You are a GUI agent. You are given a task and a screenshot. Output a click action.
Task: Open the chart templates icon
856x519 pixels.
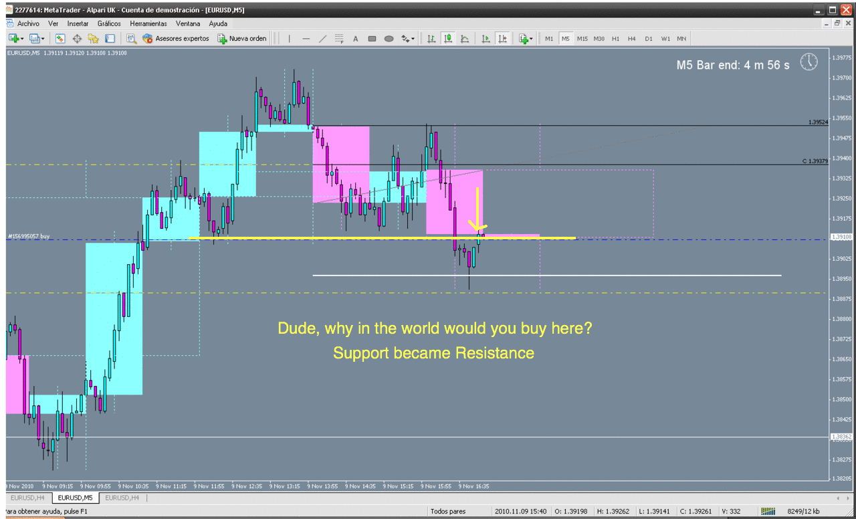(523, 39)
